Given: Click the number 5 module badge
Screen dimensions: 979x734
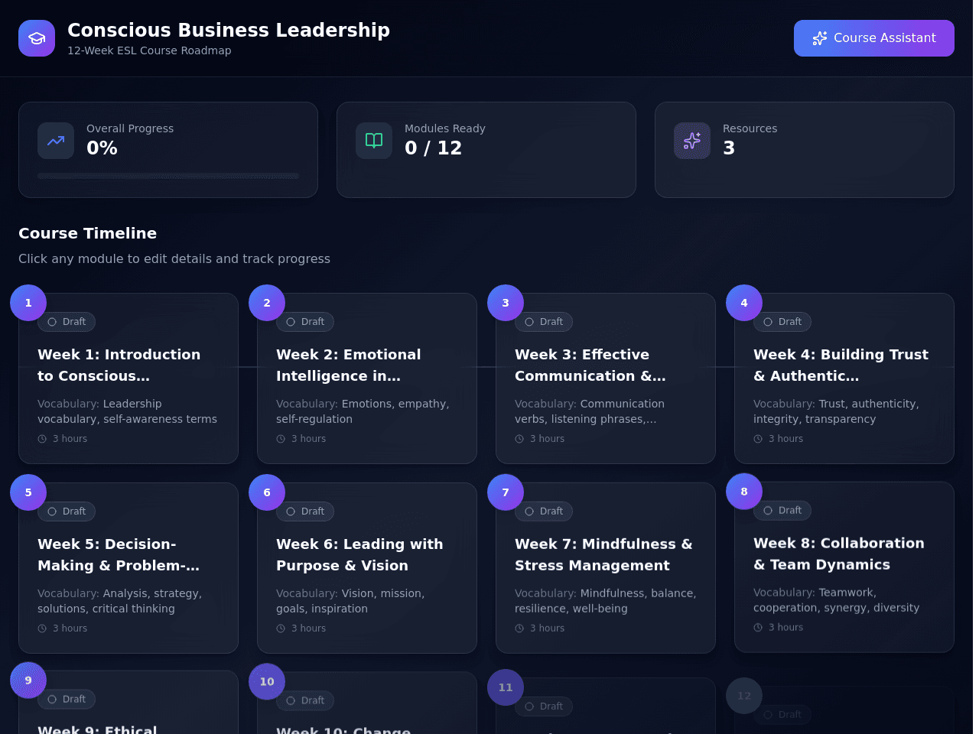Looking at the screenshot, I should (x=28, y=492).
